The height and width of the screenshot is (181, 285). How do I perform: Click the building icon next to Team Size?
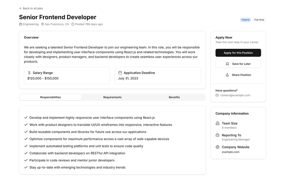point(218,123)
